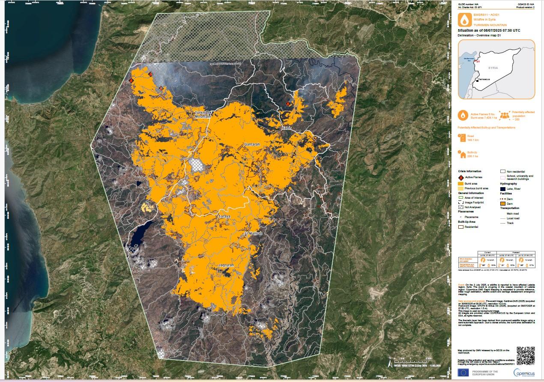Click the Previous burnt area legend swatch

point(461,188)
